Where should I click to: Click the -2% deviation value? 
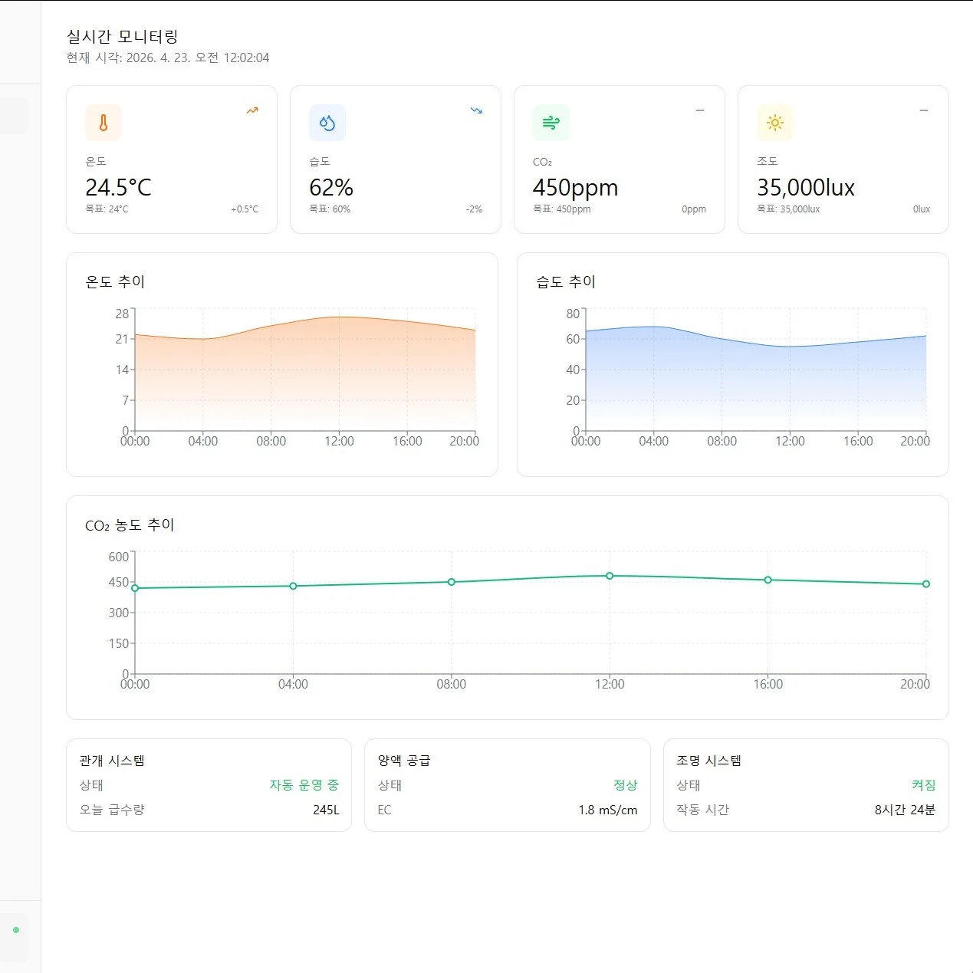(x=474, y=209)
